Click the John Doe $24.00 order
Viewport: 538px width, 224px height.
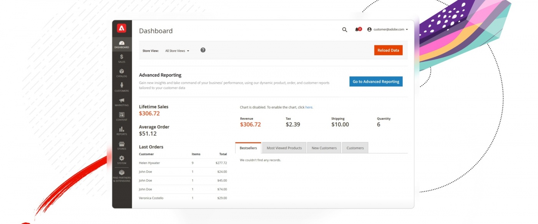pyautogui.click(x=183, y=172)
